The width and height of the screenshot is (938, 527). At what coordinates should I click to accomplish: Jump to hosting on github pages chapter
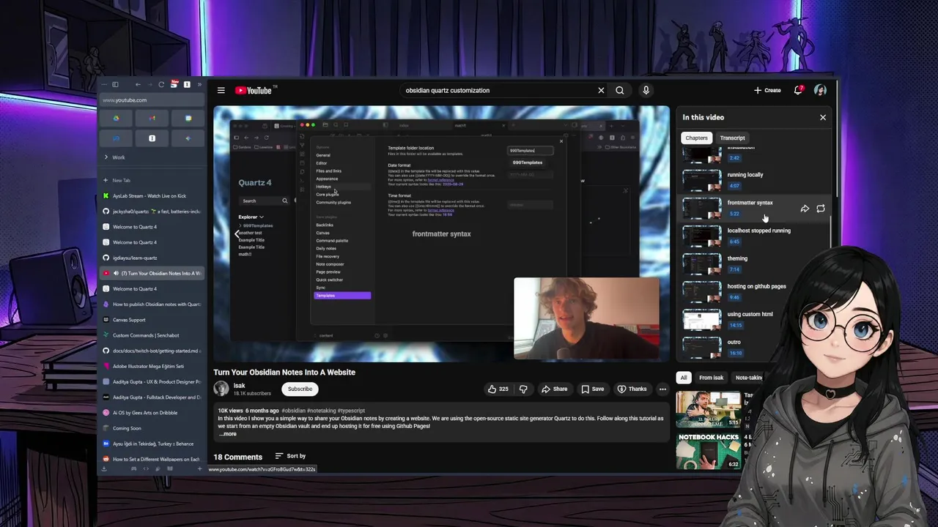pyautogui.click(x=753, y=291)
